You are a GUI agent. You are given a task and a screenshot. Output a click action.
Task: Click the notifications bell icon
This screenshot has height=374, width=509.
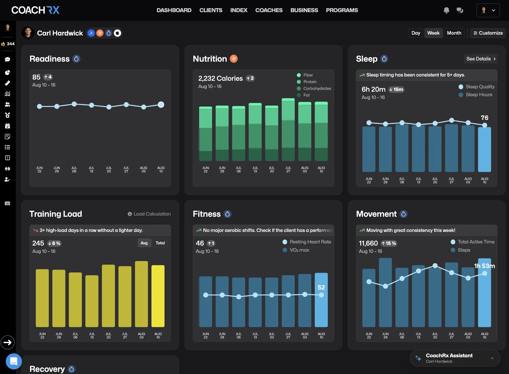(x=446, y=10)
